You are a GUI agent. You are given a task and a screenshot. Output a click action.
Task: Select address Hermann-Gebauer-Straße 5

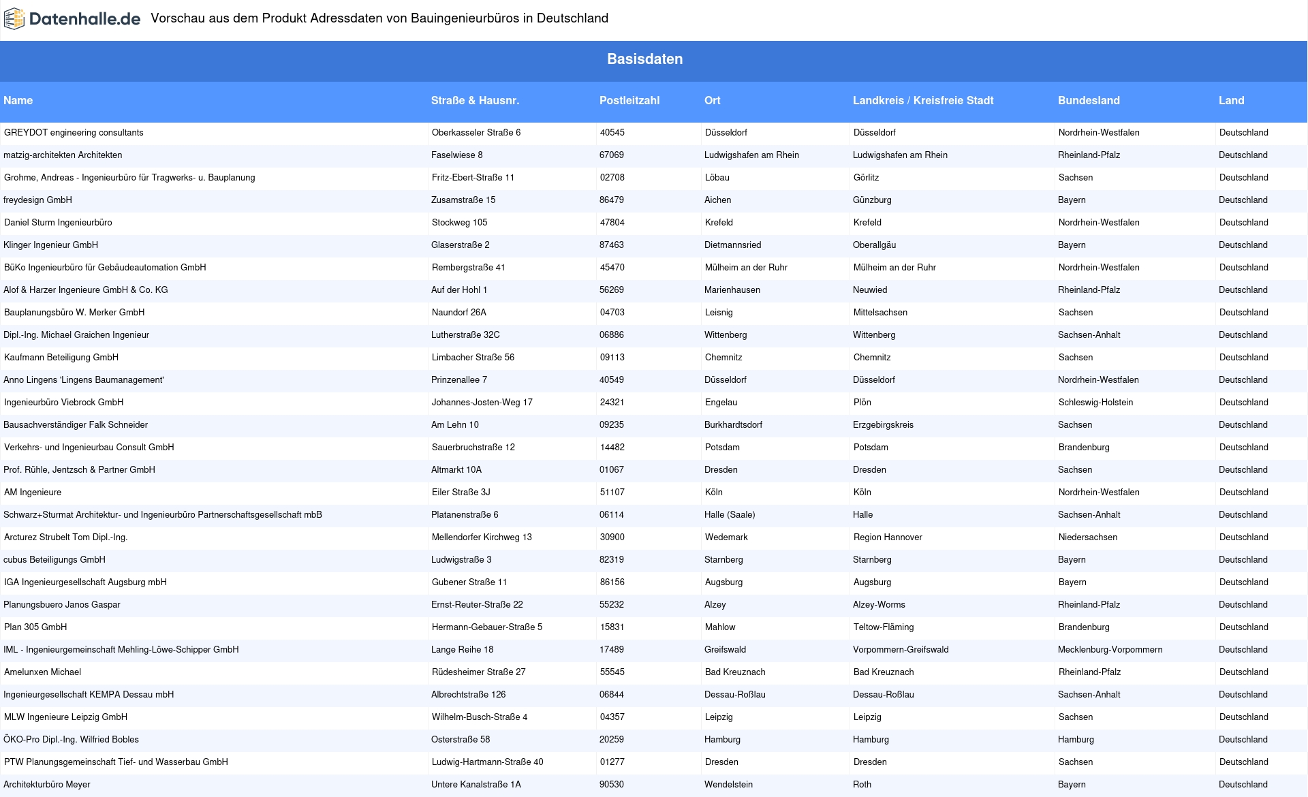pos(487,627)
